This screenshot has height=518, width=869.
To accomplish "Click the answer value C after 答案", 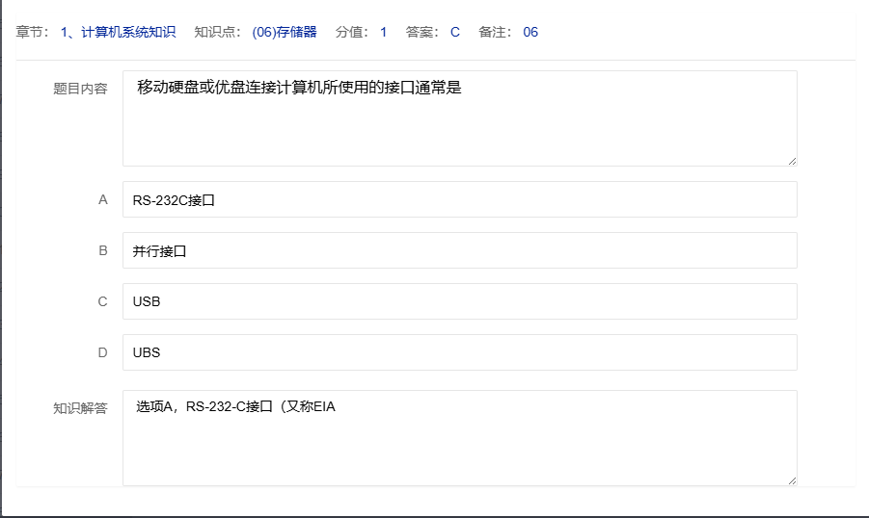I will 454,32.
